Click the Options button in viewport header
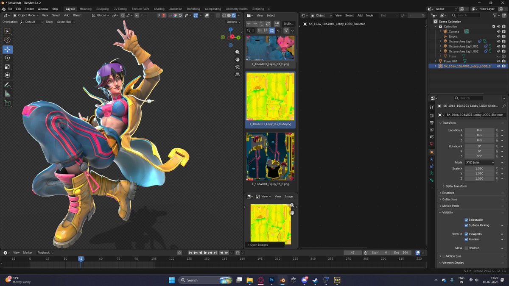Image resolution: width=509 pixels, height=286 pixels. (x=233, y=22)
